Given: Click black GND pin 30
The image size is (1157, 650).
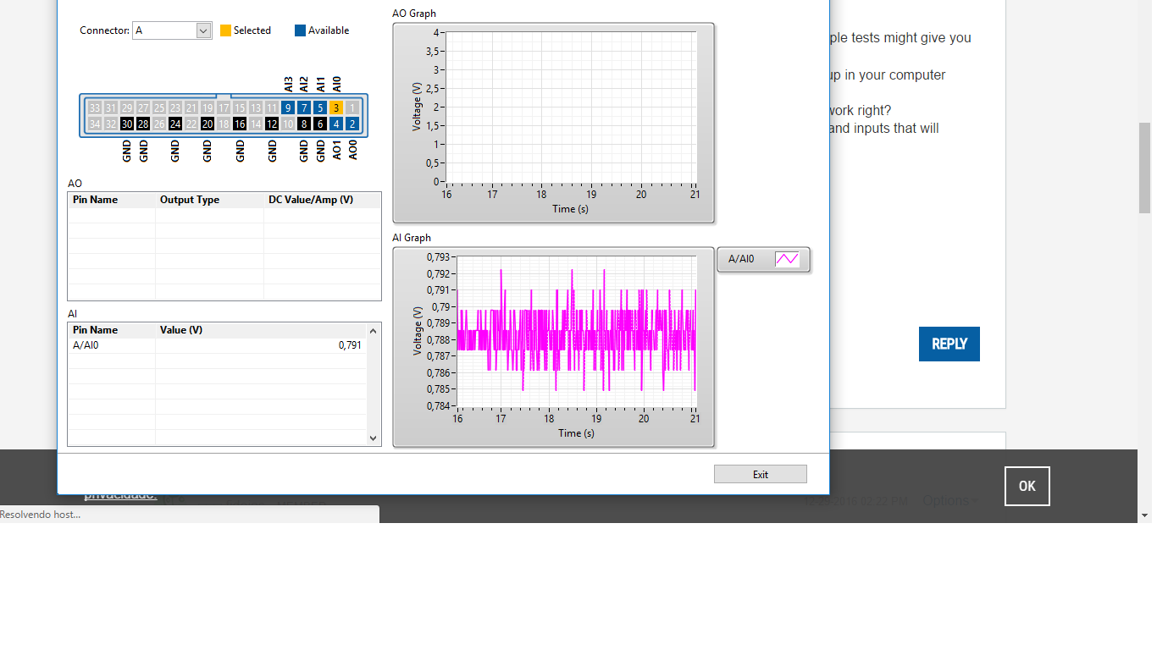Looking at the screenshot, I should [x=127, y=124].
